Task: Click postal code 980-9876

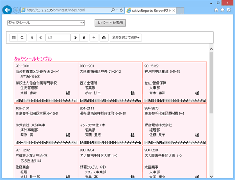Action: point(151,108)
